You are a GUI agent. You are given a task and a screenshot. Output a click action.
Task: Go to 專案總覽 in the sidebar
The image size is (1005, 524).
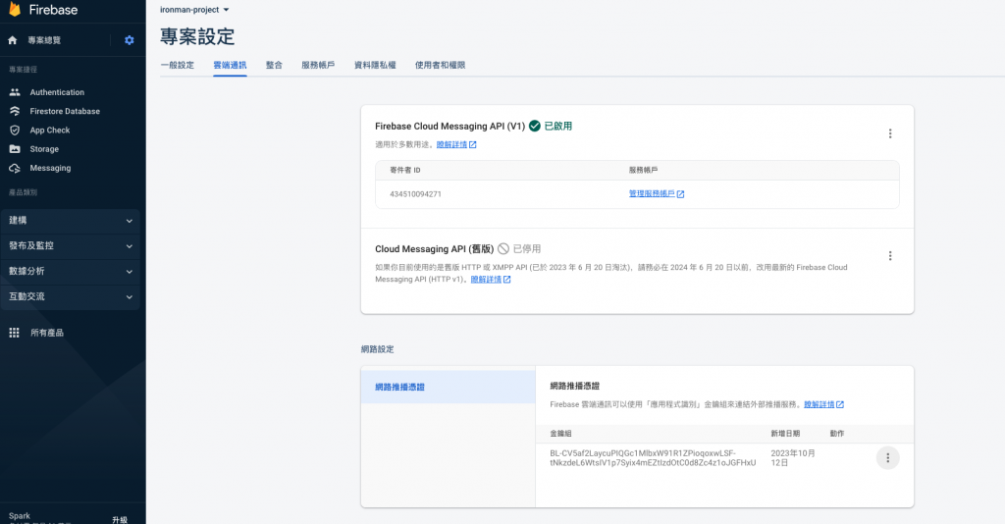[x=44, y=40]
